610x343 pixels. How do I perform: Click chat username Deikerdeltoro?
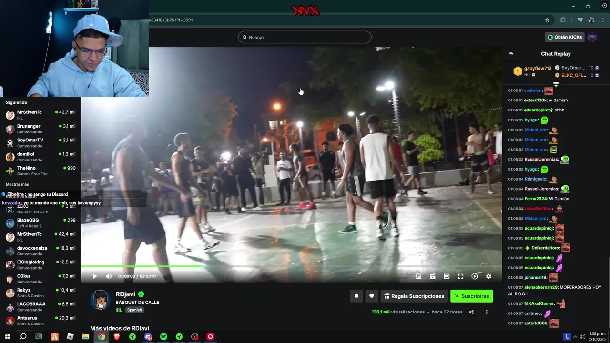pyautogui.click(x=545, y=248)
